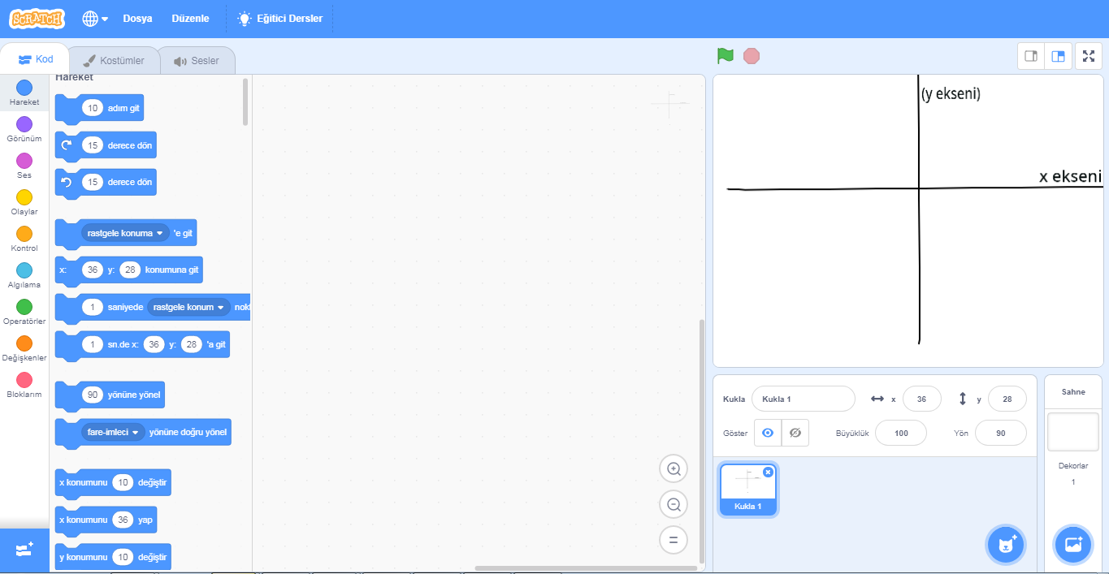Switch to large stage layout

point(1058,56)
